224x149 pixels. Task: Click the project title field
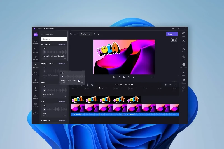pos(86,34)
